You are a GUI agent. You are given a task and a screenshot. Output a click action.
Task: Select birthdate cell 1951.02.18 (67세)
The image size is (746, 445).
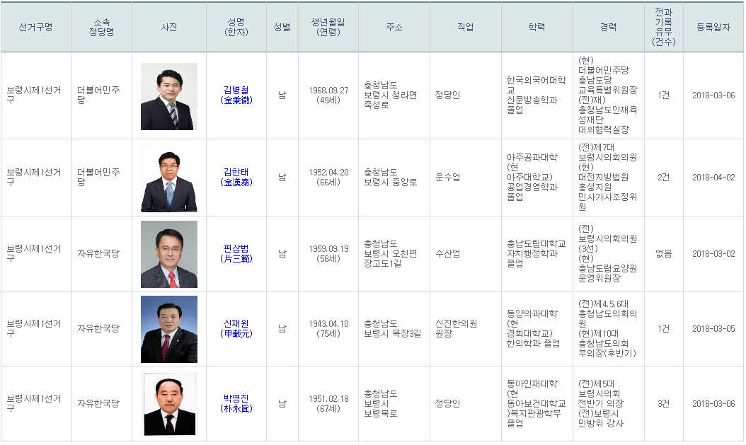(328, 404)
